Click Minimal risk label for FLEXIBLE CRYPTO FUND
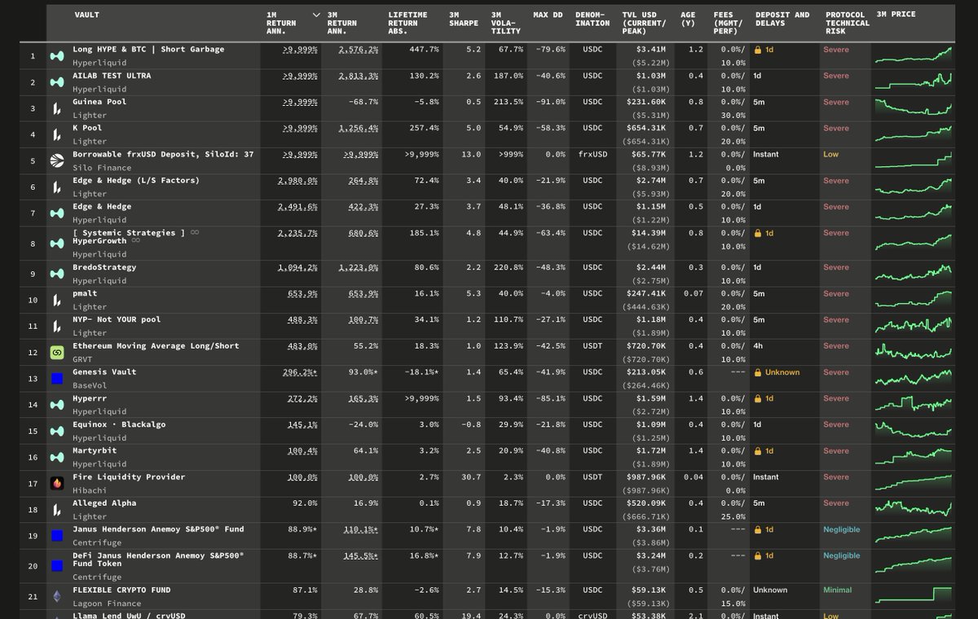Screen dimensions: 978x619 pyautogui.click(x=837, y=590)
